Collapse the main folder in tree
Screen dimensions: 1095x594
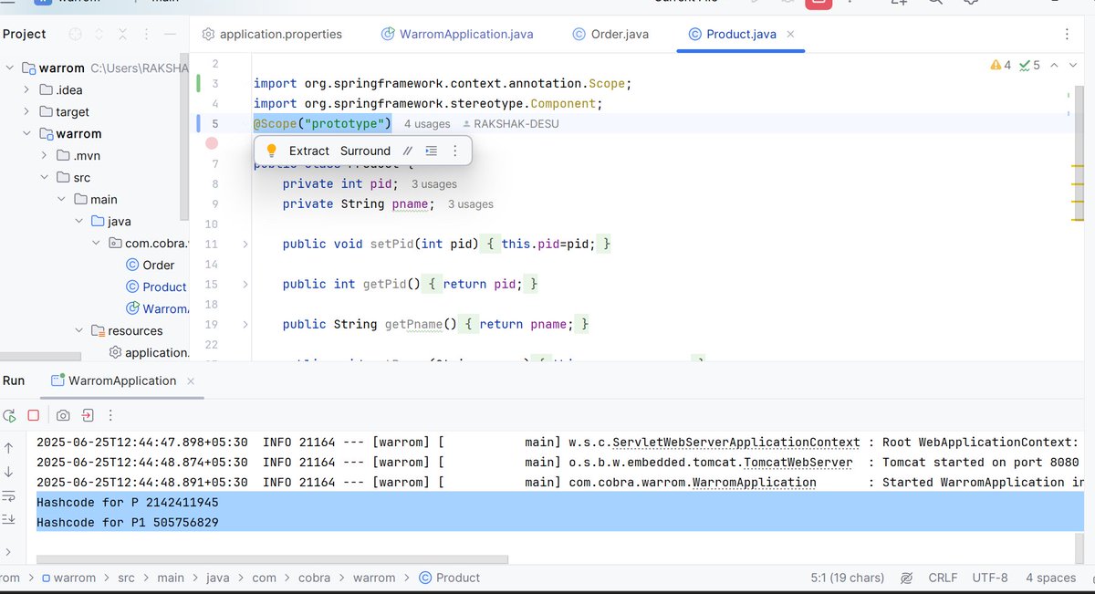[x=60, y=199]
